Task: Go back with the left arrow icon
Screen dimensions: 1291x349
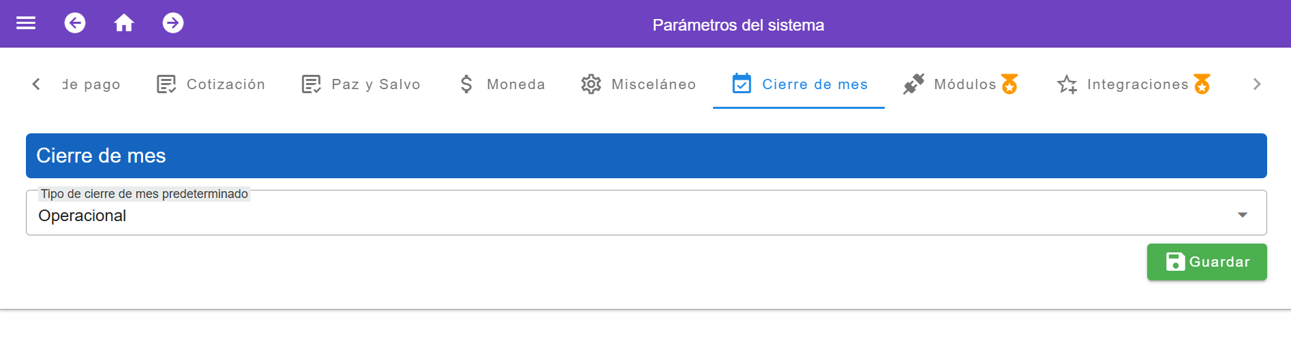Action: [x=75, y=23]
